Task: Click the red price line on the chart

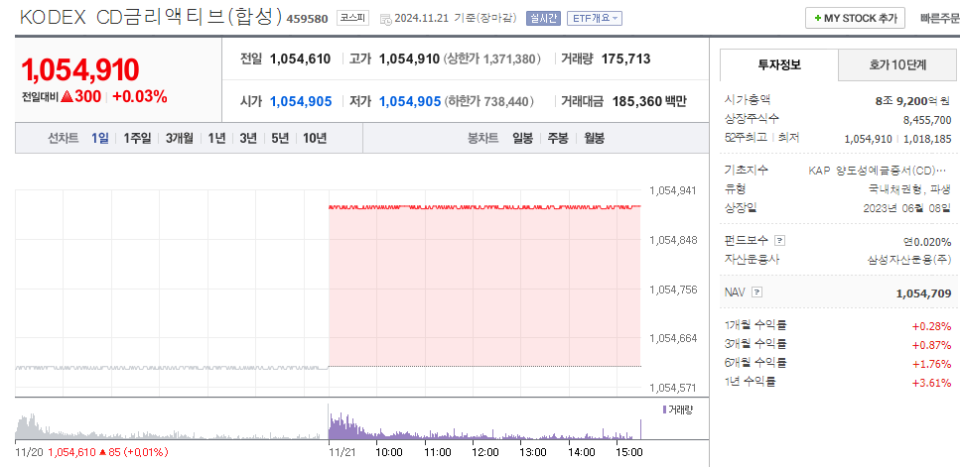Action: [484, 207]
